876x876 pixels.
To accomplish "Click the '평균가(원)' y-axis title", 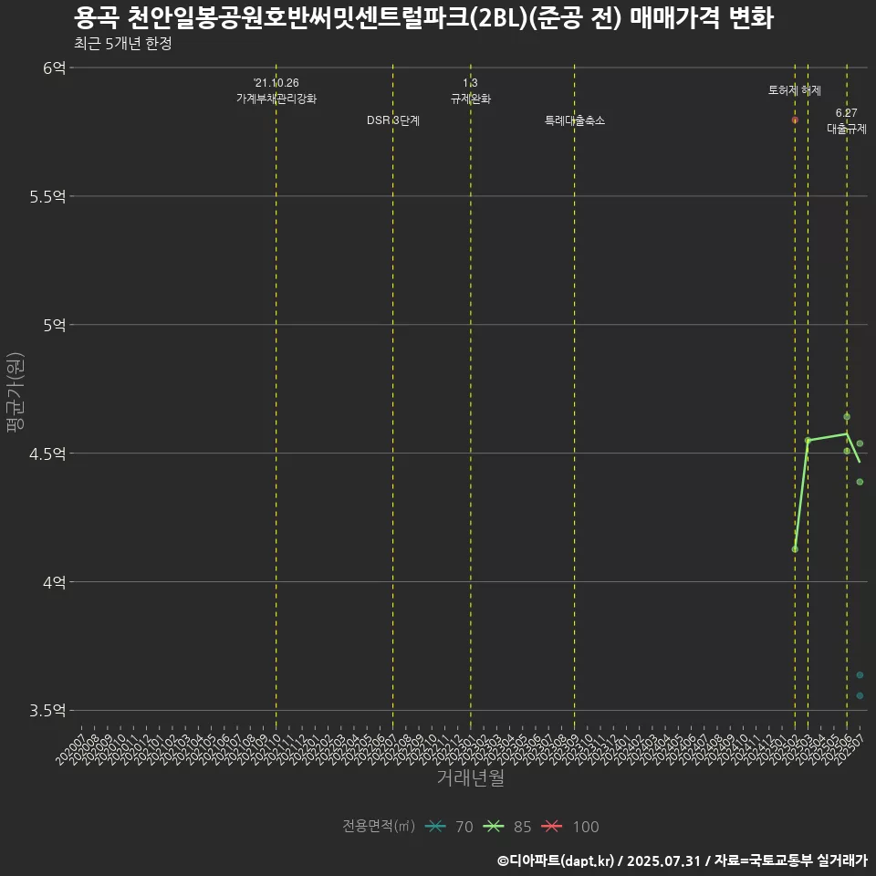I will click(16, 391).
